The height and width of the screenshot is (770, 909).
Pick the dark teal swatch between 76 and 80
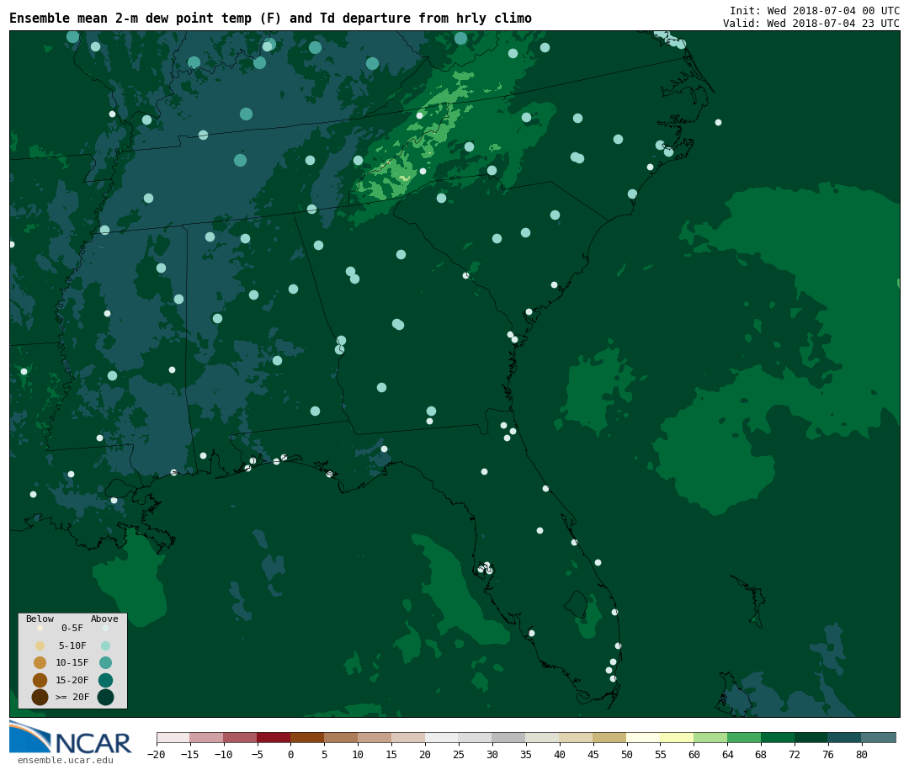pos(845,737)
